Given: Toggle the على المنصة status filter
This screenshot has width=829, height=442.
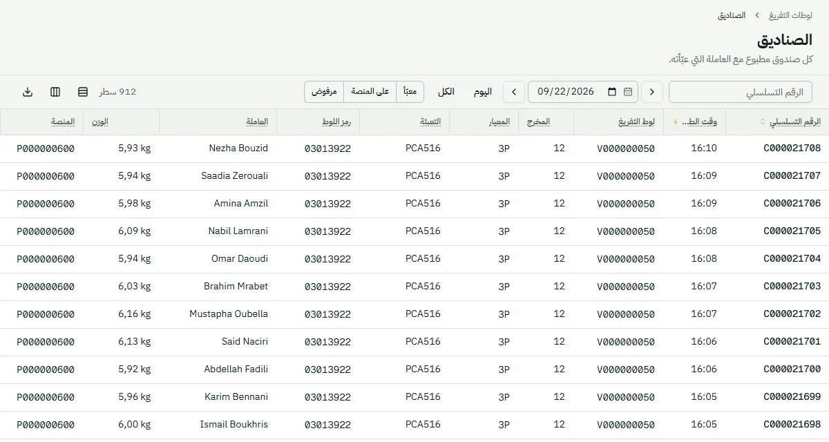Looking at the screenshot, I should (x=370, y=92).
